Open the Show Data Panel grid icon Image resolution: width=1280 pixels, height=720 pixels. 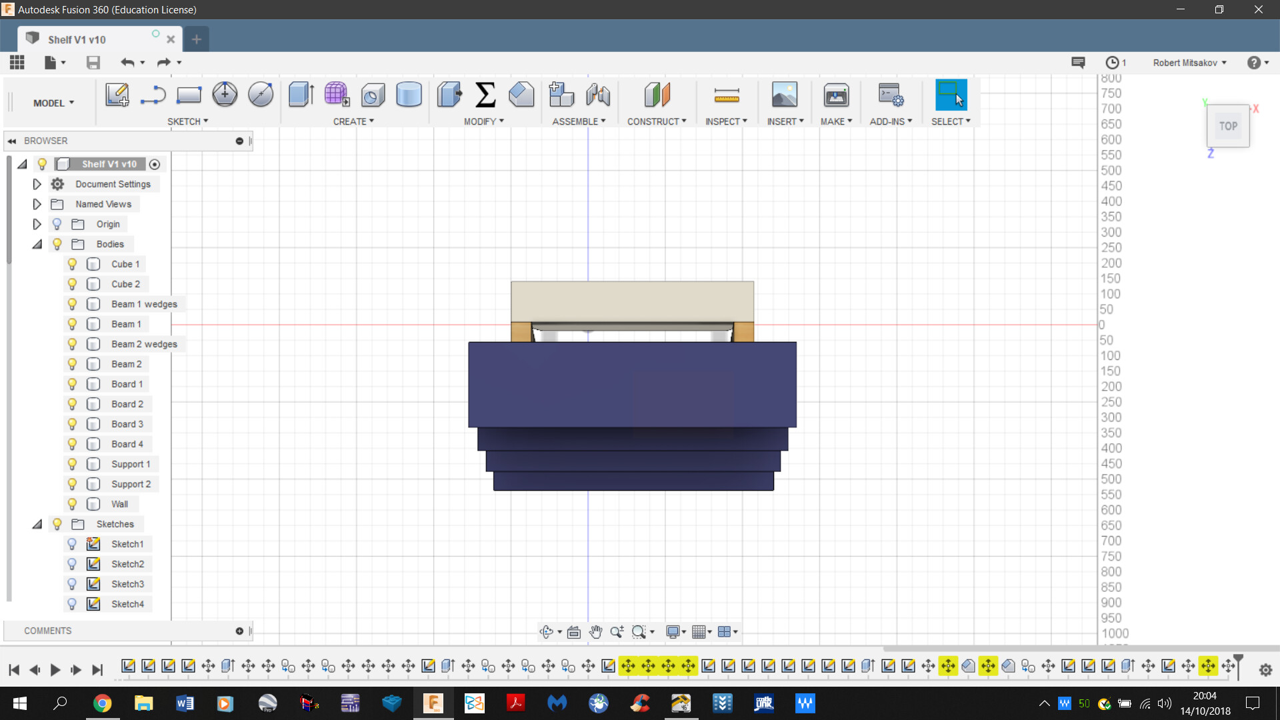point(17,63)
